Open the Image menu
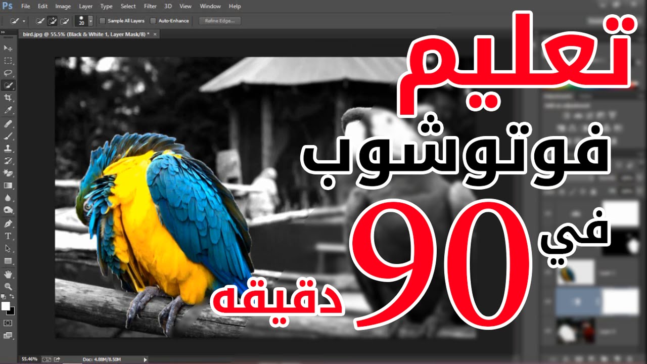This screenshot has height=364, width=647. (63, 6)
